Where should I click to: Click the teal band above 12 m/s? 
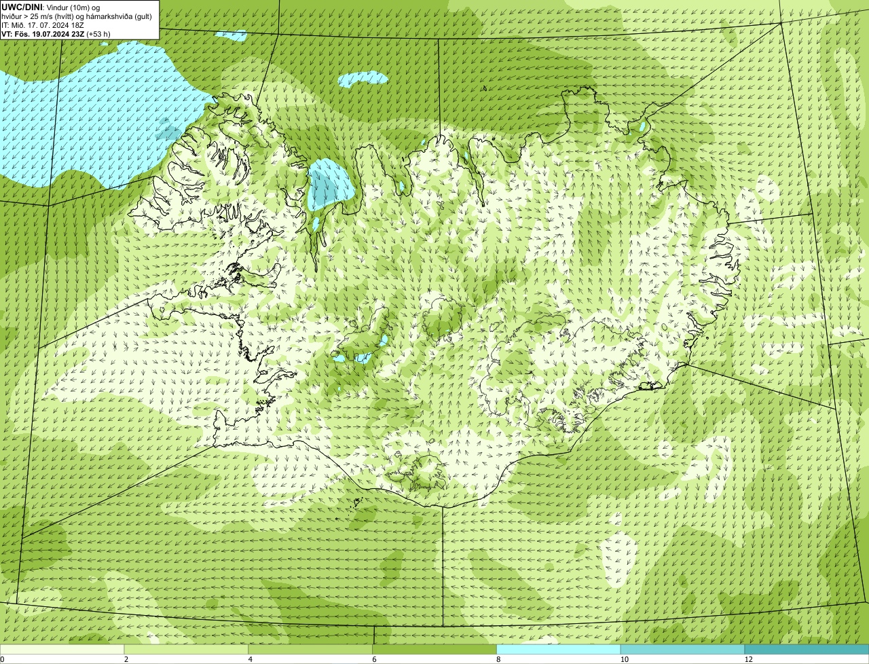[807, 649]
